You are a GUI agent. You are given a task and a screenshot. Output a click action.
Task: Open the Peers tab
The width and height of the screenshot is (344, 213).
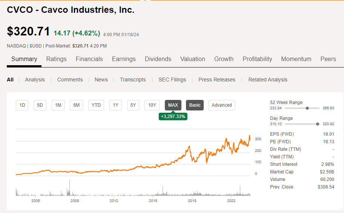coord(328,59)
